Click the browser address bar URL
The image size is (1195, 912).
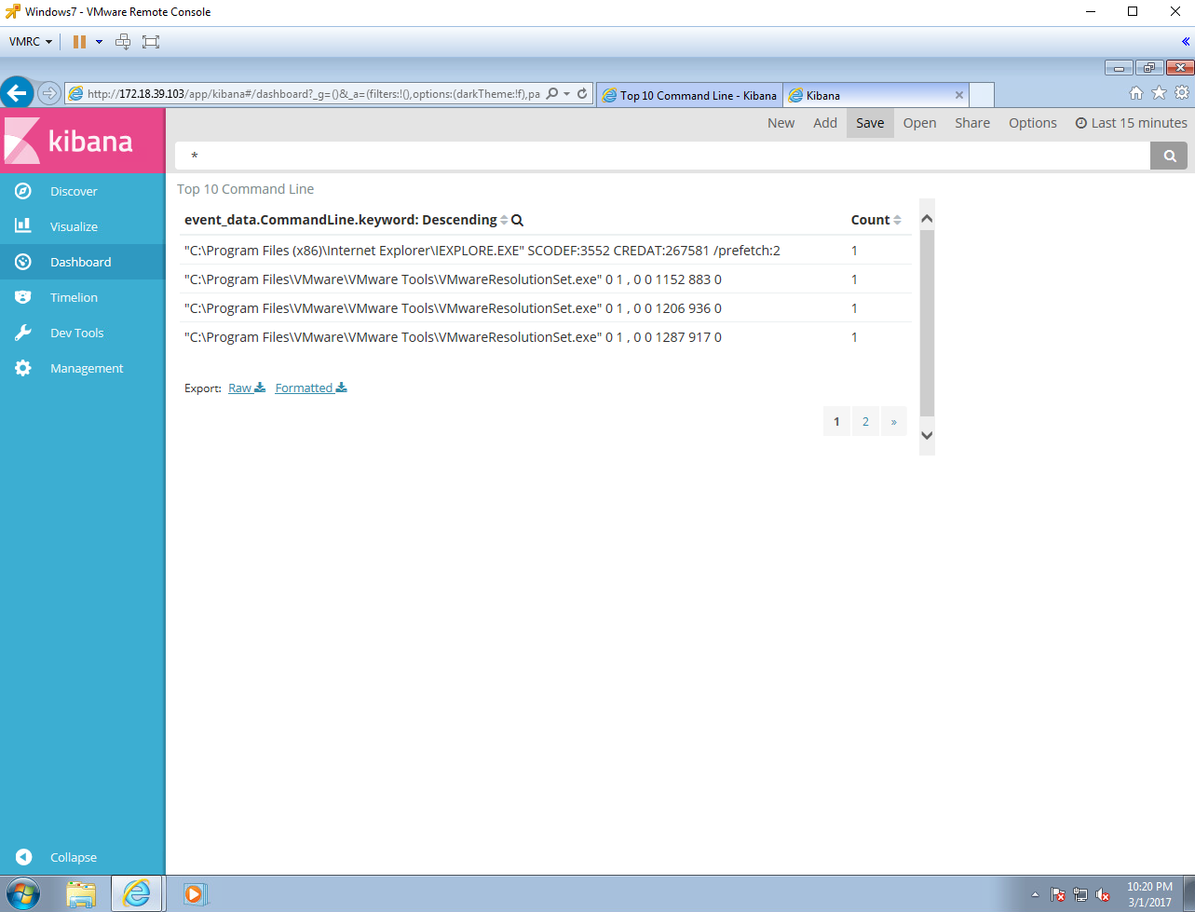click(x=312, y=94)
